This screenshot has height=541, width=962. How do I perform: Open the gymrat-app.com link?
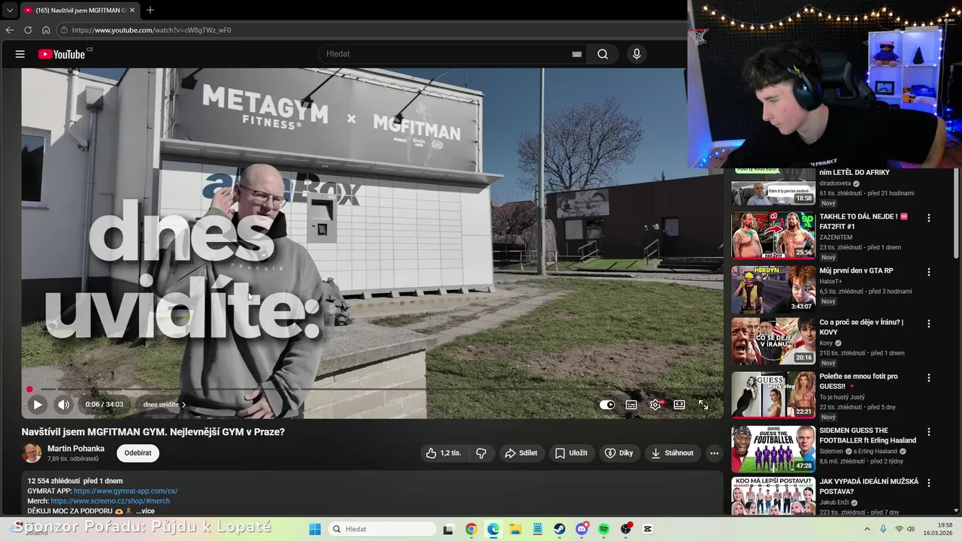coord(126,491)
